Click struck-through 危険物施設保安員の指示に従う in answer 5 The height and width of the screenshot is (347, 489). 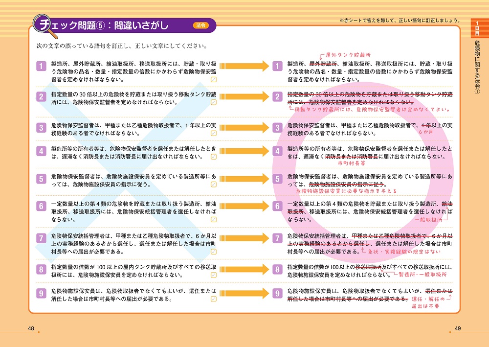coord(347,185)
